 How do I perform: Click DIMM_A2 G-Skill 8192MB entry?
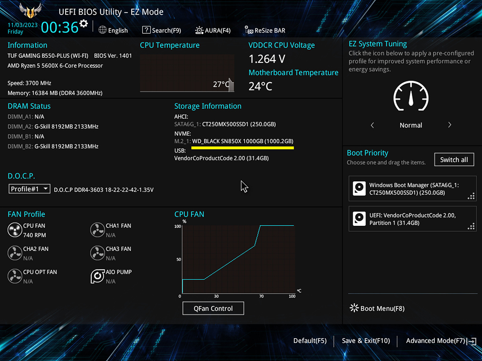click(53, 126)
